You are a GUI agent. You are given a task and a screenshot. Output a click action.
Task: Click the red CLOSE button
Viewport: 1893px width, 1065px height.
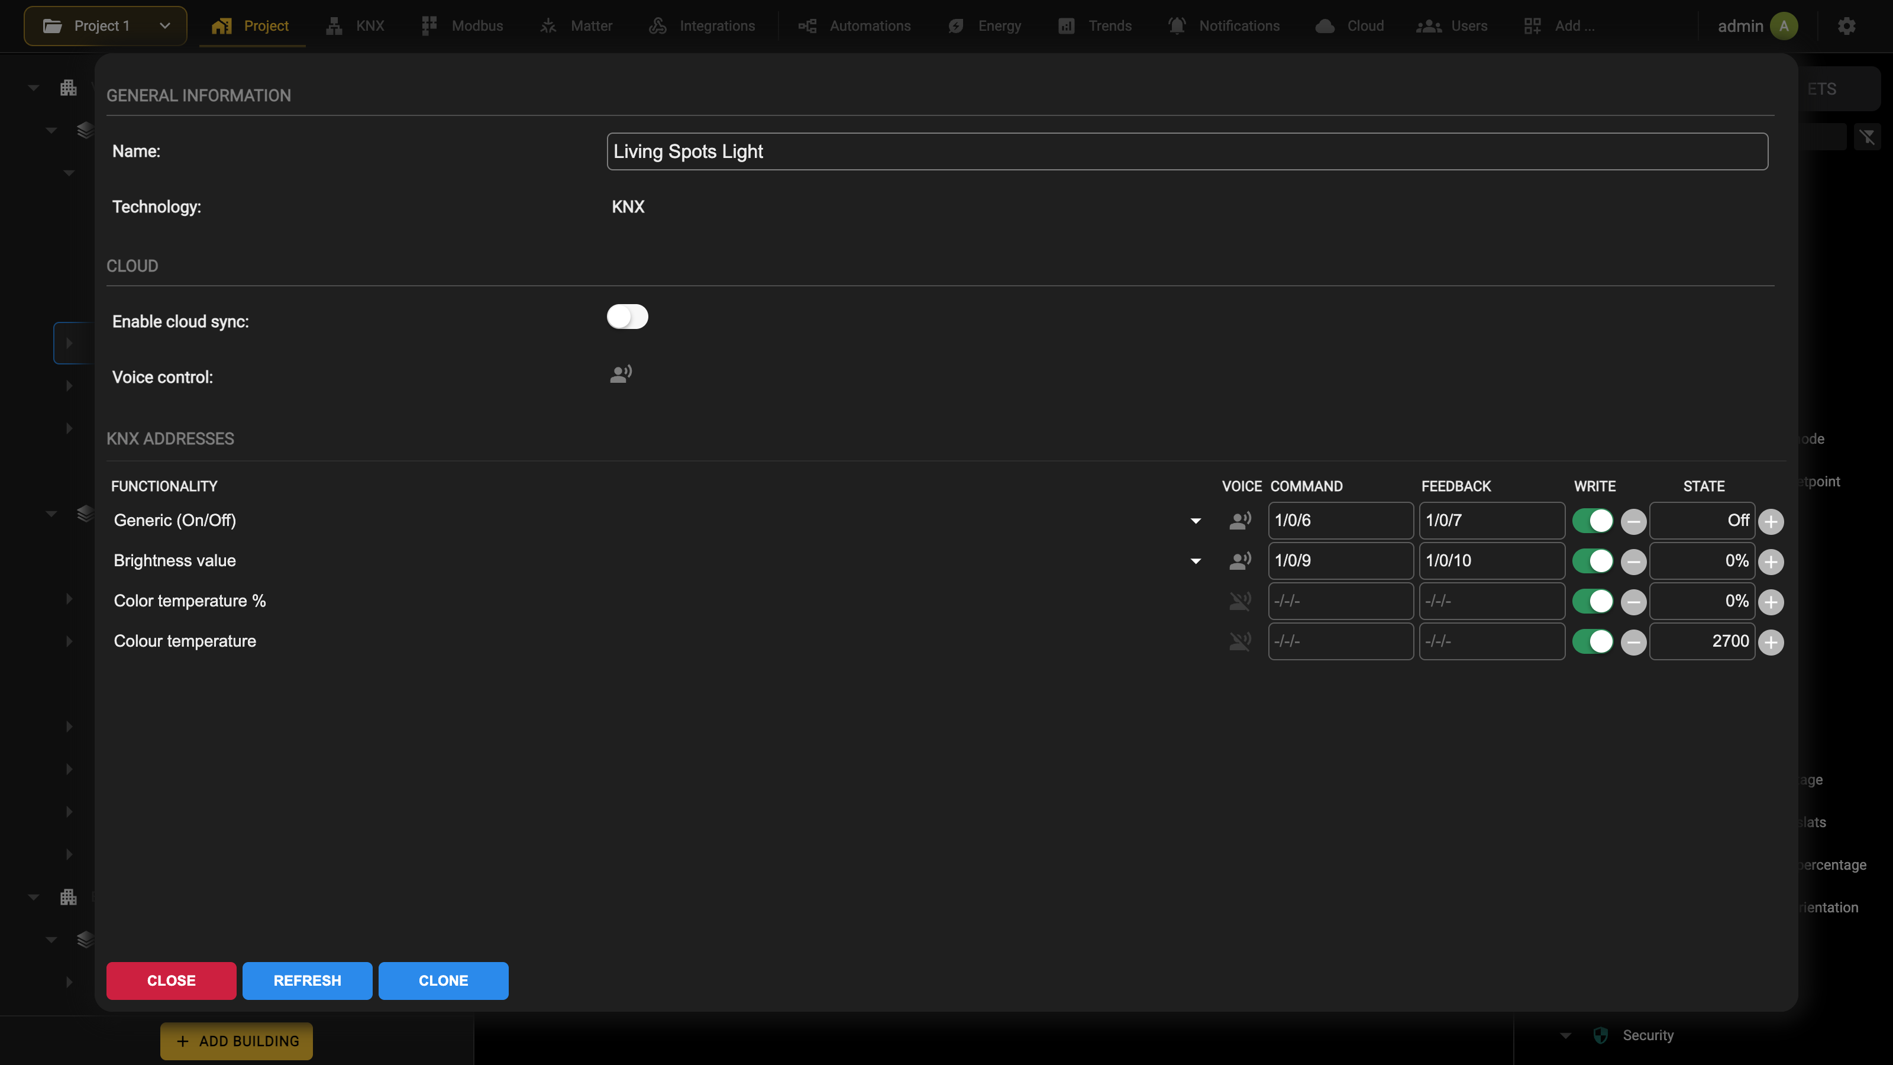171,980
